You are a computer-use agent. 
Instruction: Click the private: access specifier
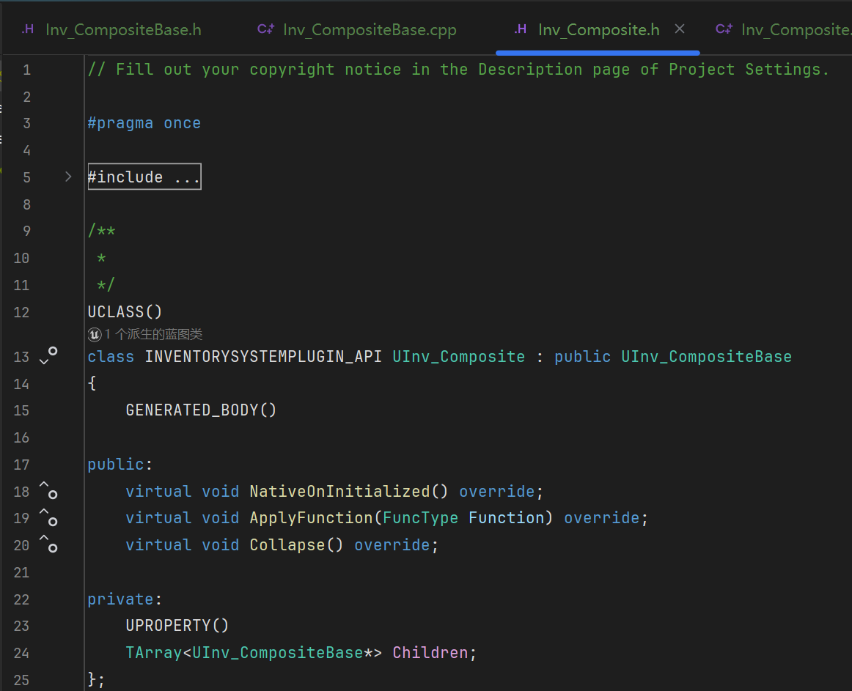(x=125, y=599)
